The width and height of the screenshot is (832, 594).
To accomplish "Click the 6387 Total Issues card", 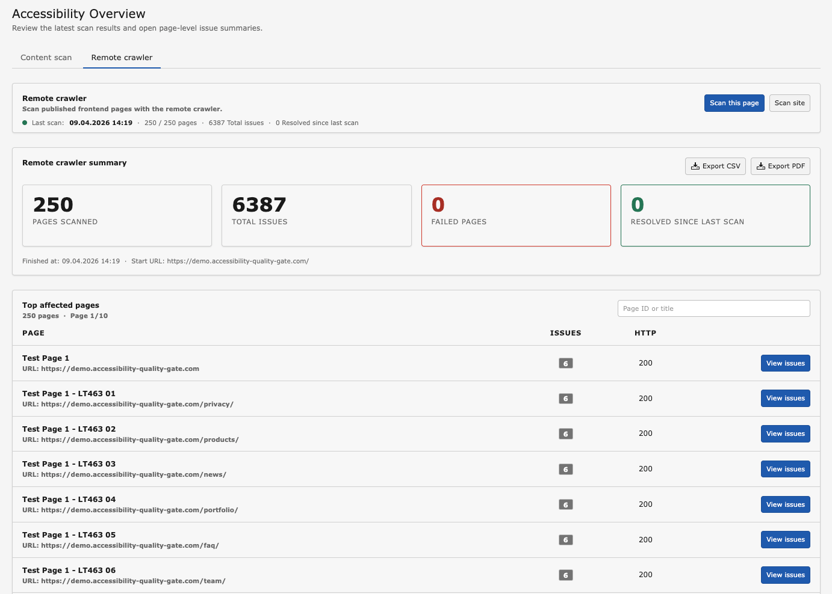I will point(317,215).
